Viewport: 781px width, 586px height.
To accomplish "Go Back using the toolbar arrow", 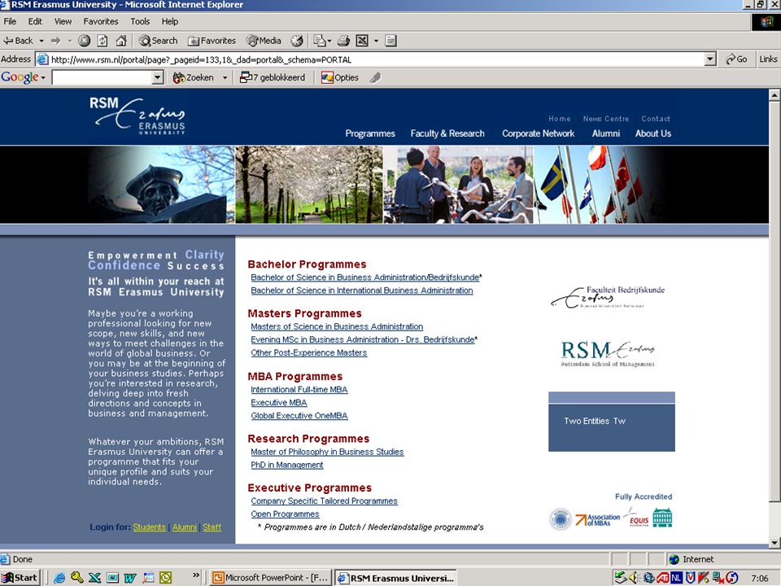I will pyautogui.click(x=18, y=41).
